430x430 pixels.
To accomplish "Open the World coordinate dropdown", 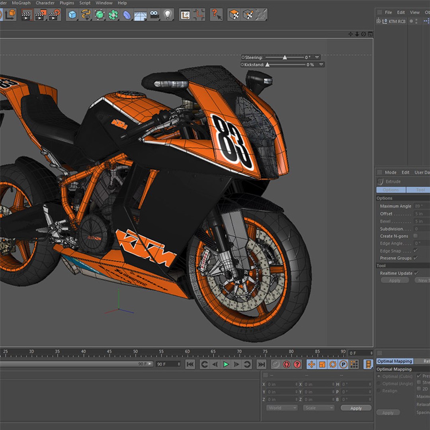I will coord(282,408).
